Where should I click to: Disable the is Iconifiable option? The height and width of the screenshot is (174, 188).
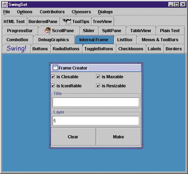click(53, 86)
